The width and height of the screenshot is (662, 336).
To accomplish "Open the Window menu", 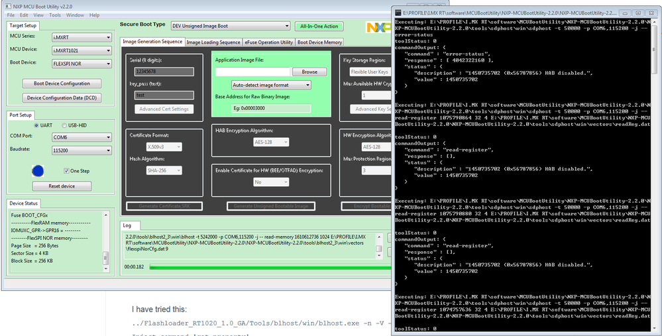I will (75, 15).
